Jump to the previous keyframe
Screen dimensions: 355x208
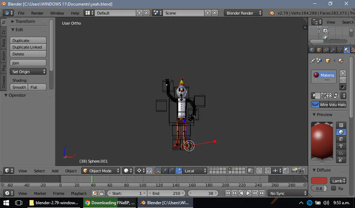coord(234,193)
